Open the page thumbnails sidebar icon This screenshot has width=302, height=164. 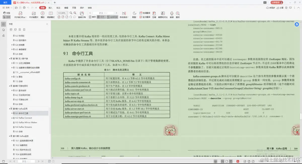(x=4, y=30)
